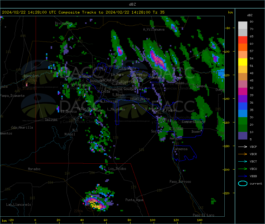Click the 100 km horizontal axis tick label
Screen dimensions: 265x224
(153, 220)
